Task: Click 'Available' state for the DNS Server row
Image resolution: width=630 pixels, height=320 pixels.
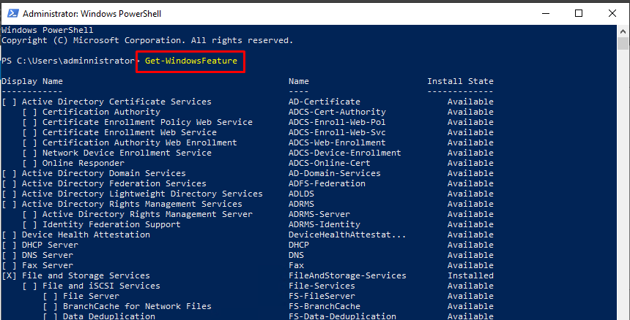Action: click(470, 255)
